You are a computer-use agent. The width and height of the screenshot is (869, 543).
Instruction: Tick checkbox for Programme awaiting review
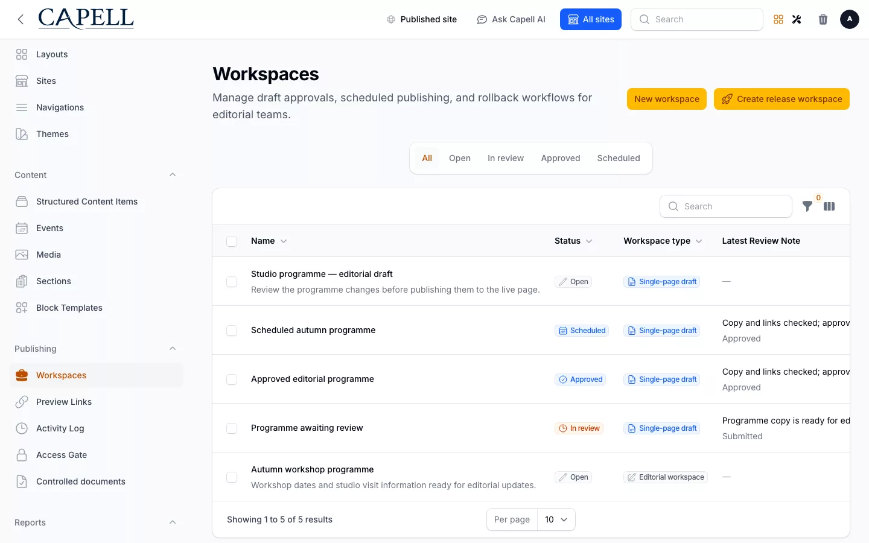click(x=232, y=428)
